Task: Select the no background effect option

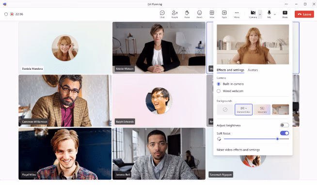Action: tap(225, 109)
